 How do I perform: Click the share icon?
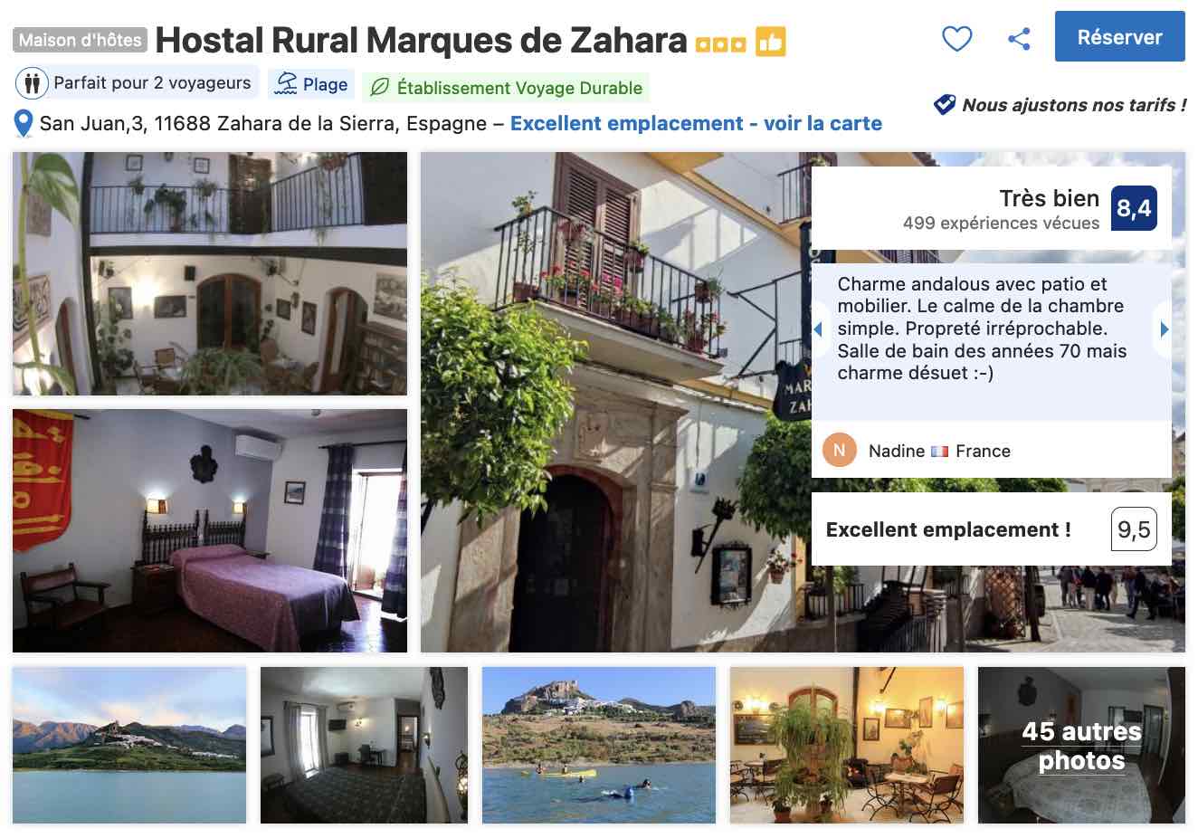coord(1019,39)
